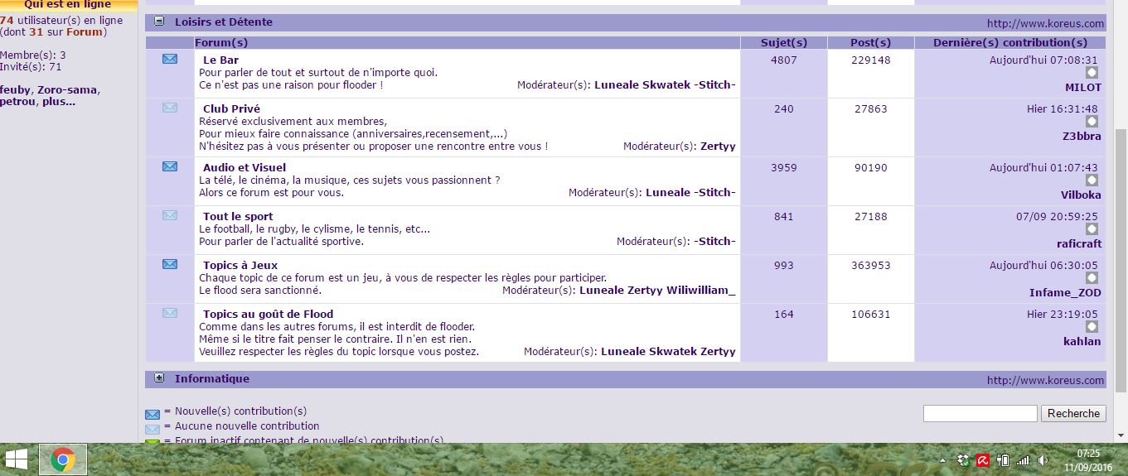View moderator Zertyy's profile in Club Privé
The width and height of the screenshot is (1128, 476).
[718, 147]
